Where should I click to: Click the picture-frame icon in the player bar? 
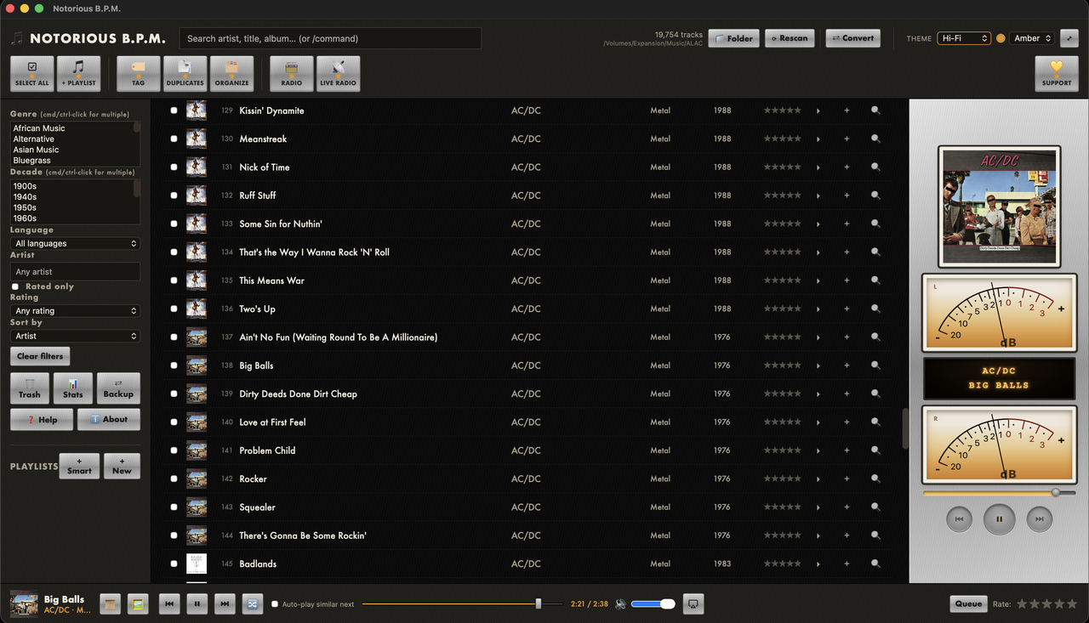pos(138,603)
